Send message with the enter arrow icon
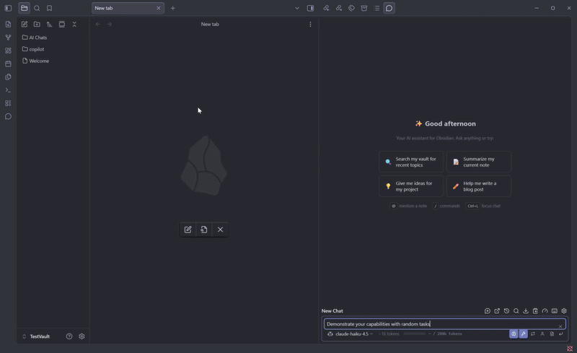577x353 pixels. tap(561, 334)
